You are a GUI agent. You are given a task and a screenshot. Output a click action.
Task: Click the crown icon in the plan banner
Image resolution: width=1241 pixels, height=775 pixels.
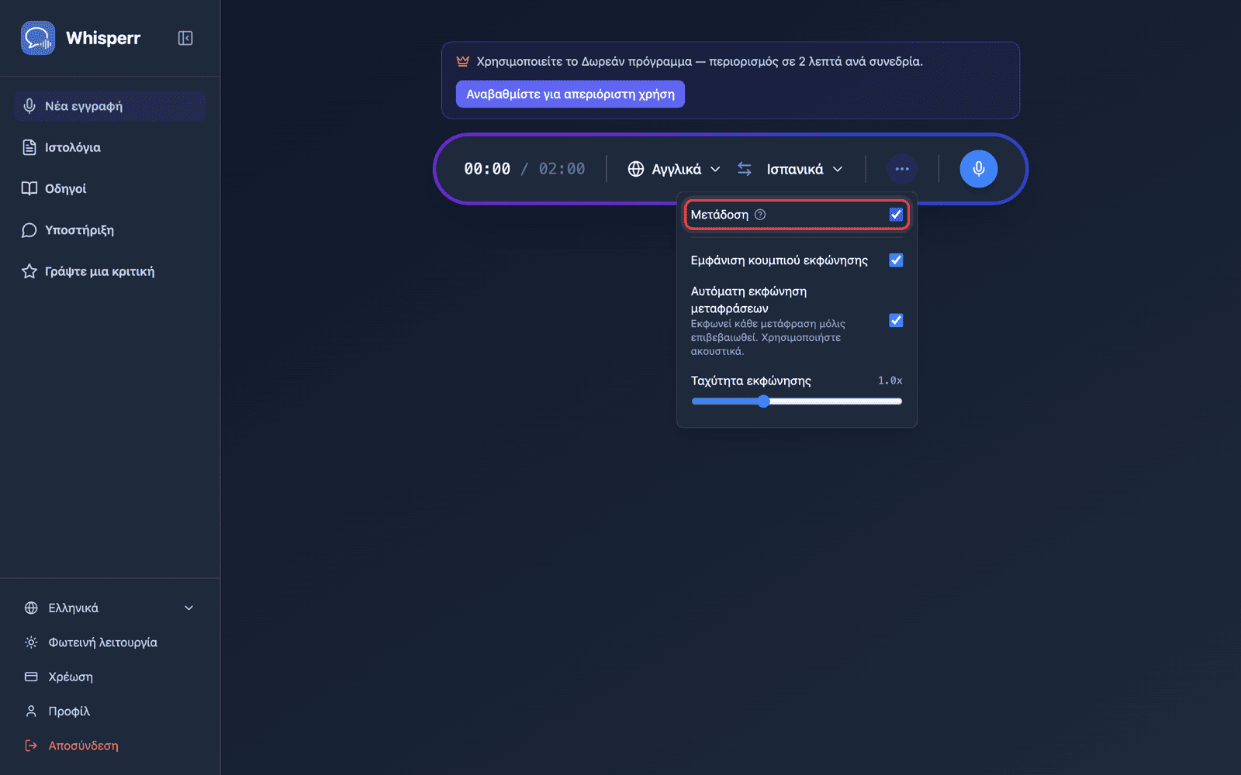463,61
